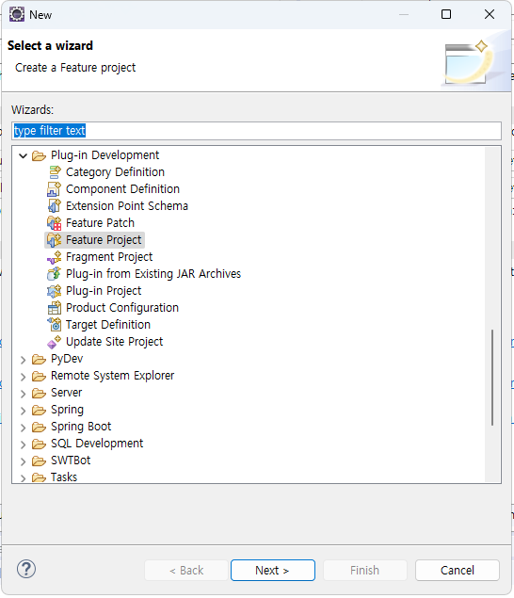Select the SWTBot folder label
This screenshot has height=598, width=514.
71,461
